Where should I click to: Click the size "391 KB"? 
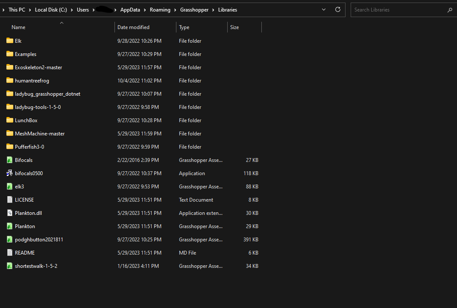coord(251,240)
